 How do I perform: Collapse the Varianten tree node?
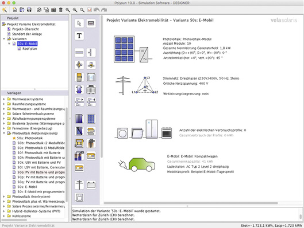[4, 38]
